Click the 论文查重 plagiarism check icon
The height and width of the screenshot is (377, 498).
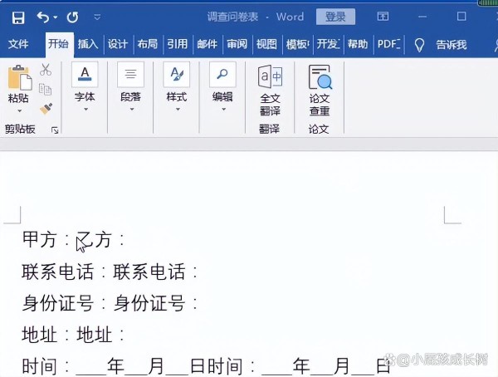tap(320, 77)
